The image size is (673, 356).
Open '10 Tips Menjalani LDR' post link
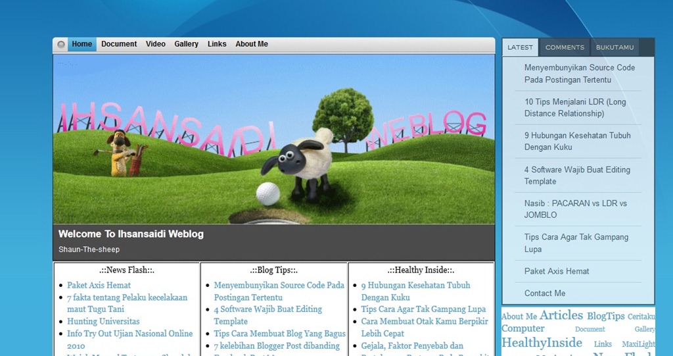tap(575, 107)
